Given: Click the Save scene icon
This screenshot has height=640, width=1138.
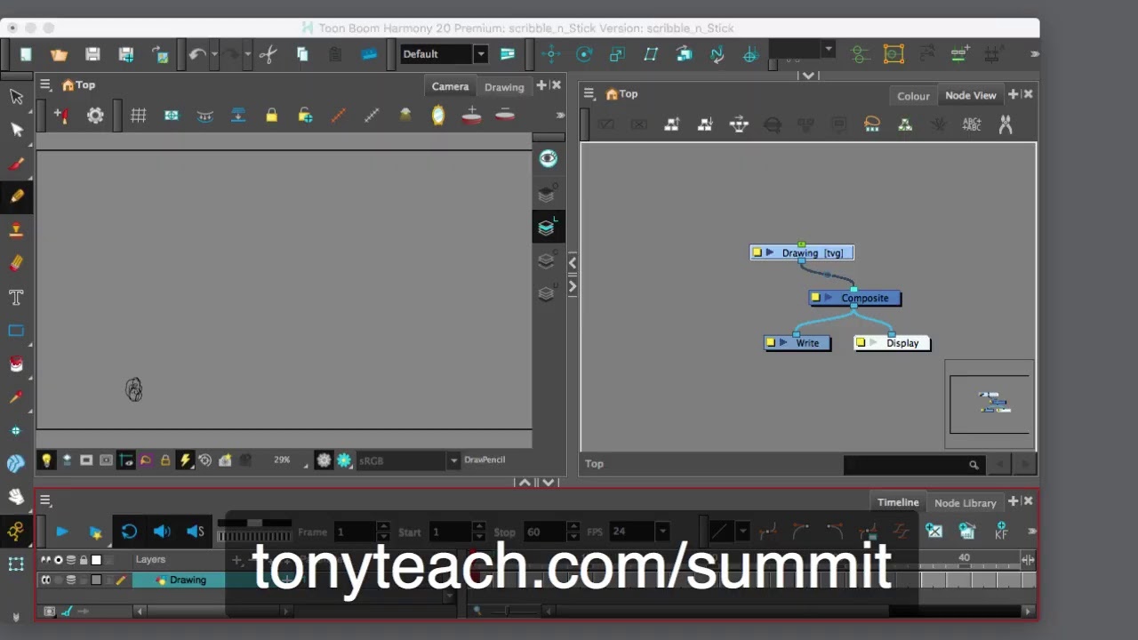Looking at the screenshot, I should [92, 54].
